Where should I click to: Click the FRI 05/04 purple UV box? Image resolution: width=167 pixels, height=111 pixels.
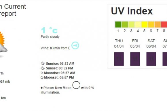[x=135, y=59]
